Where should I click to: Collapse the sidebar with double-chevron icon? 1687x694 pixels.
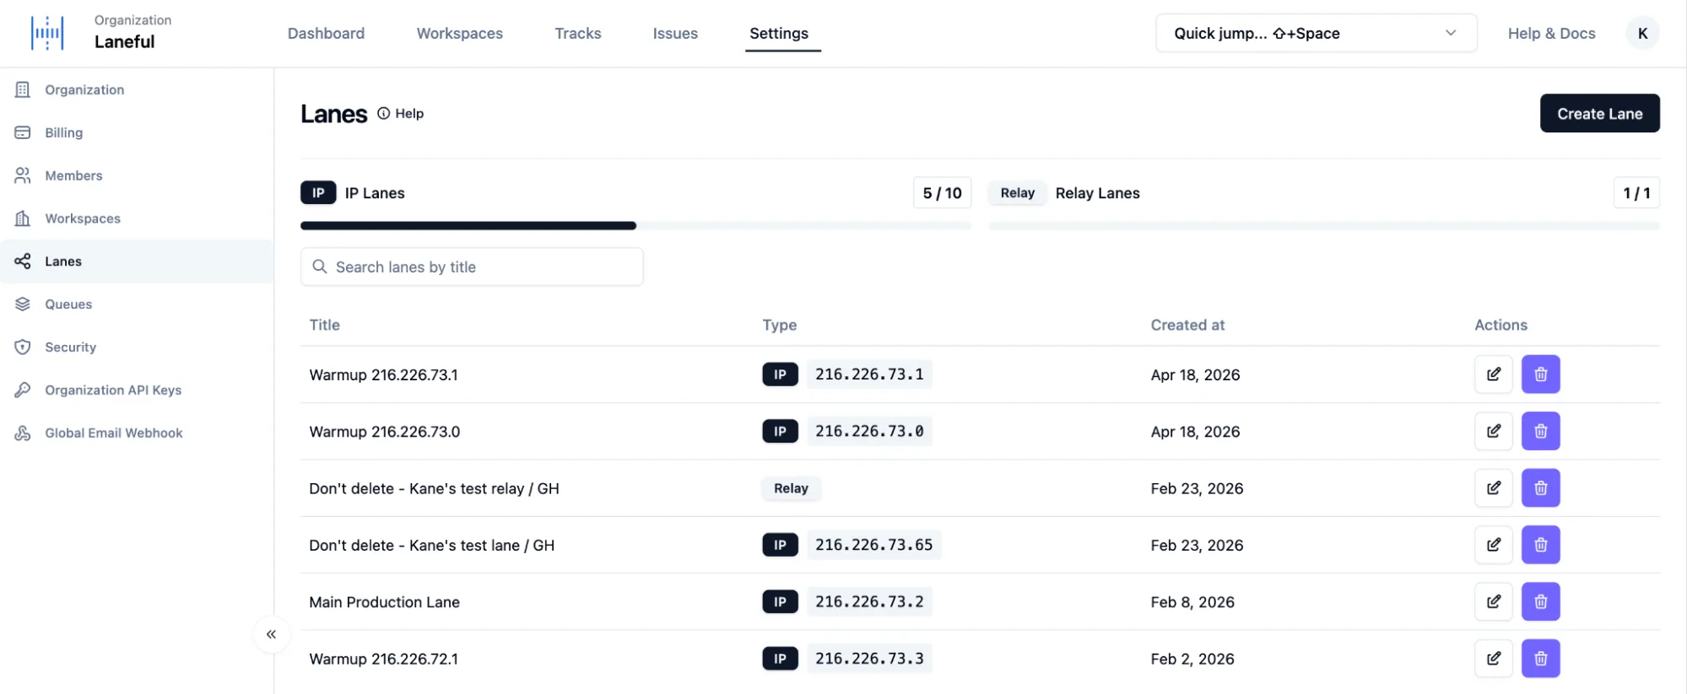pos(271,634)
